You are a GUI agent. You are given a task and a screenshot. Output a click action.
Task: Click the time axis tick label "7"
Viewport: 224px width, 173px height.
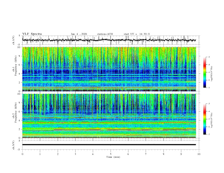[x=146, y=154]
